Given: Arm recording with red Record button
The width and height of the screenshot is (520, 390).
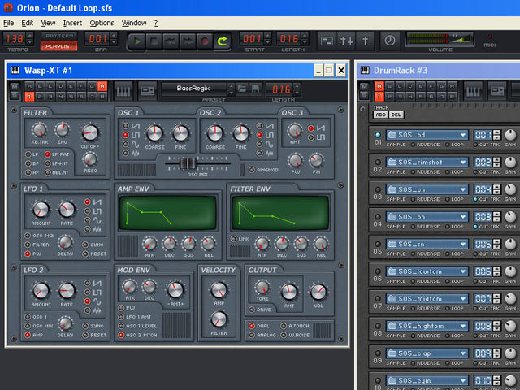Looking at the screenshot, I should (205, 41).
